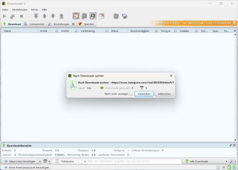Toggle lock on the Hoster column

pyautogui.click(x=76, y=31)
